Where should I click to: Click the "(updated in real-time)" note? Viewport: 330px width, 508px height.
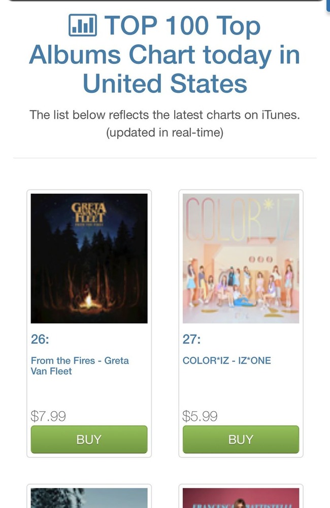pyautogui.click(x=164, y=132)
